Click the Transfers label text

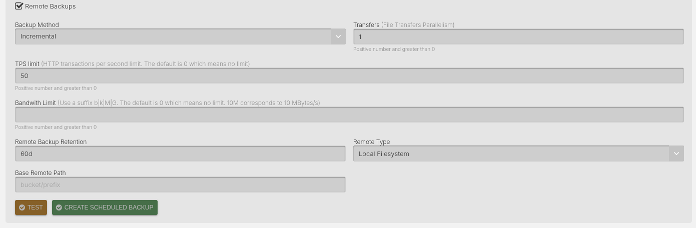(366, 25)
